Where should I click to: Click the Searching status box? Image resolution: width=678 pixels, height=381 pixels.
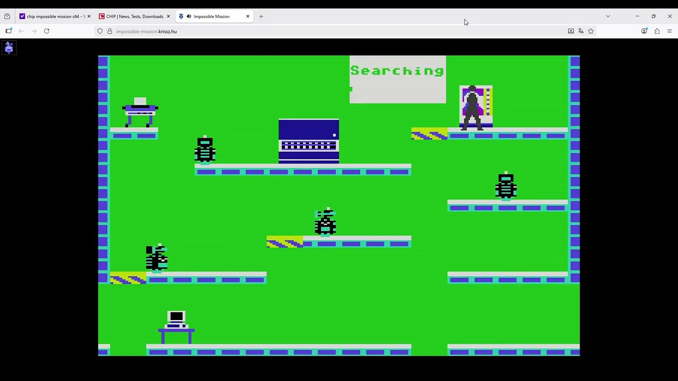398,79
